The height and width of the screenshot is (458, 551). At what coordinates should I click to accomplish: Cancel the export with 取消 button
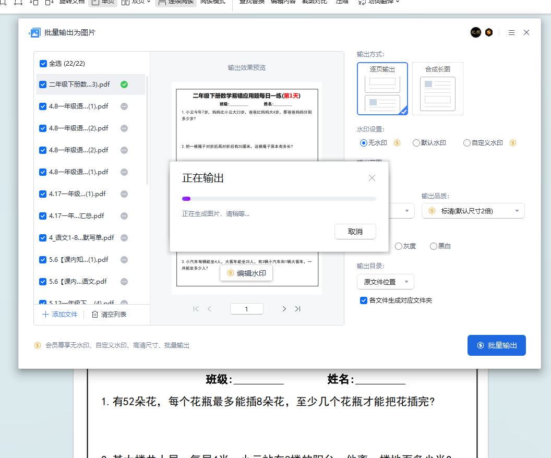coord(355,232)
